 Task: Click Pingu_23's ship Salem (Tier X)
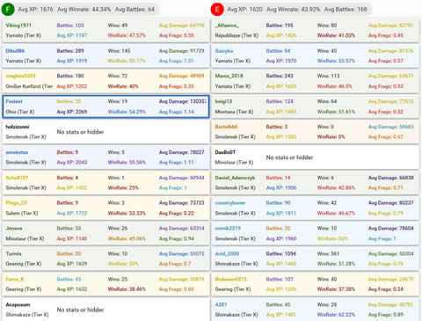tap(22, 213)
